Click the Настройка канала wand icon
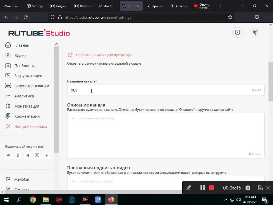 point(8,126)
